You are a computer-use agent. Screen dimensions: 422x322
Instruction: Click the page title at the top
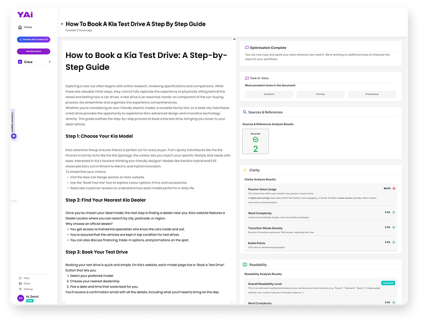coord(135,24)
